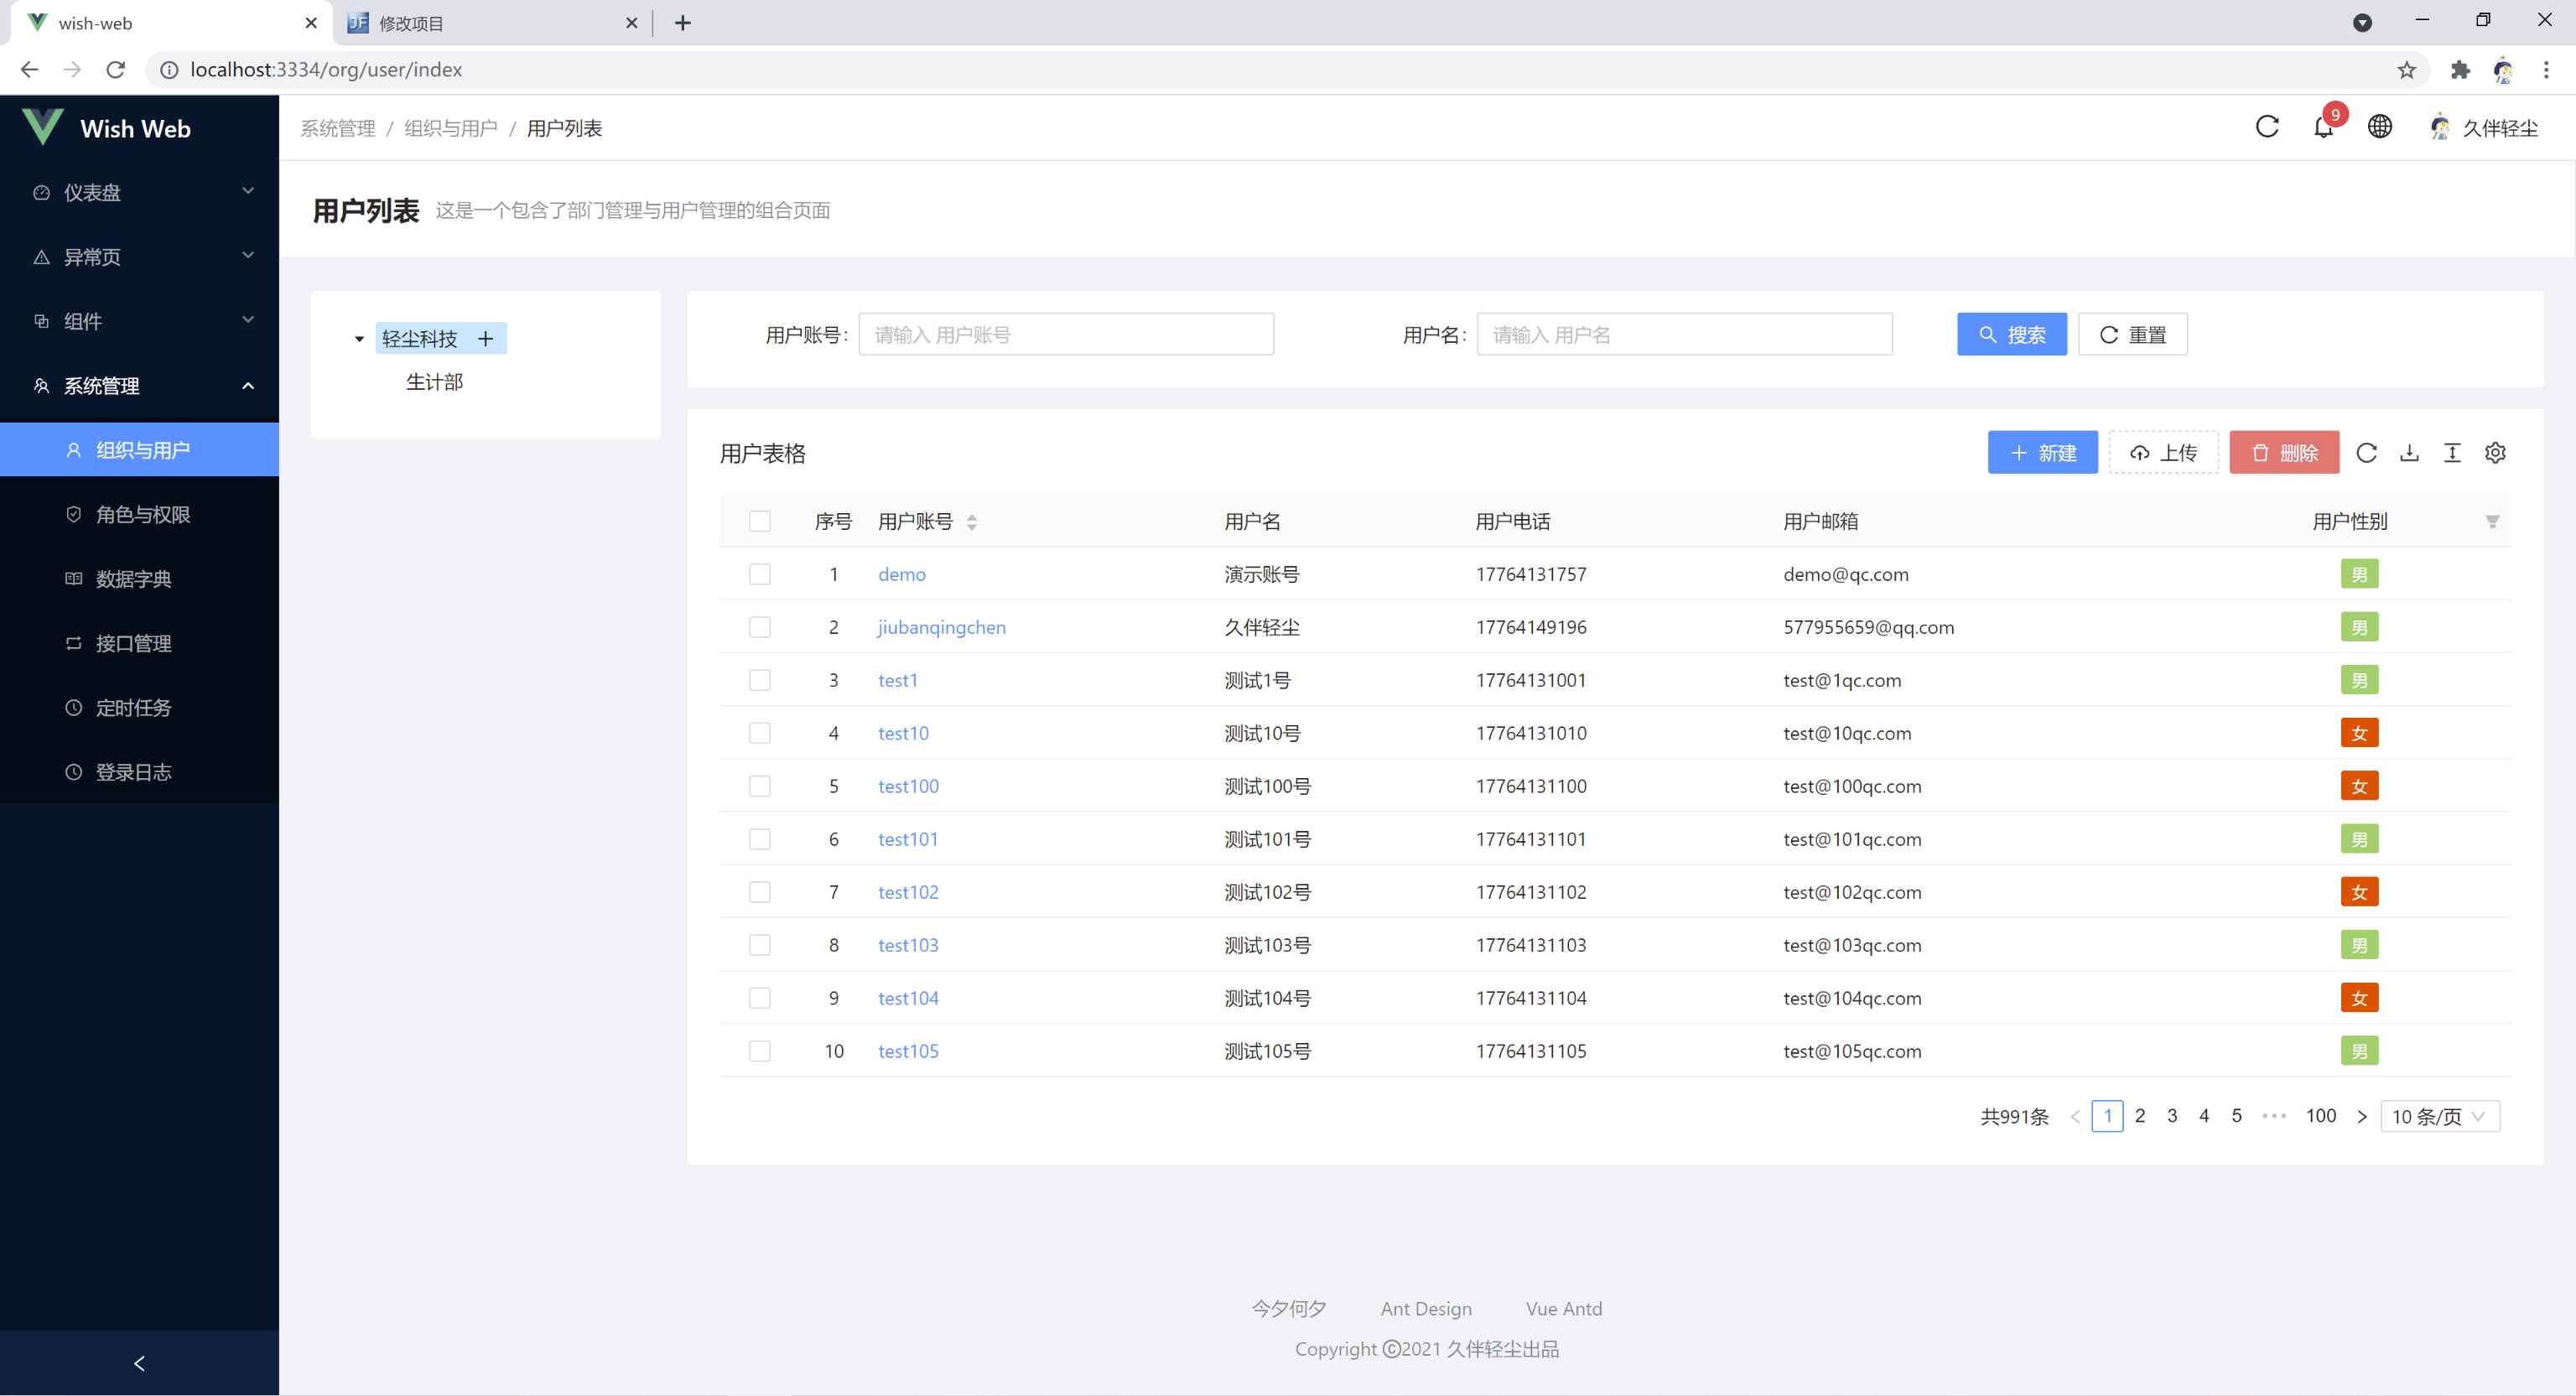Open 定时任务 menu item
Viewport: 2576px width, 1396px height.
(x=139, y=708)
